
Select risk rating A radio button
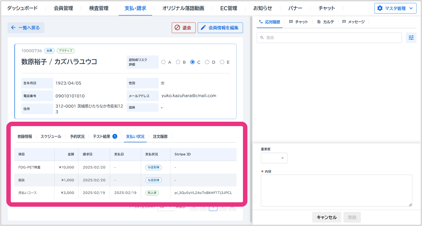(164, 62)
